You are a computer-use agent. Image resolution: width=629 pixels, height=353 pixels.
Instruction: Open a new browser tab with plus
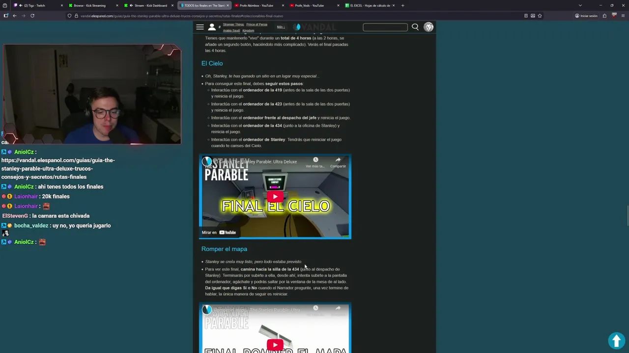402,5
